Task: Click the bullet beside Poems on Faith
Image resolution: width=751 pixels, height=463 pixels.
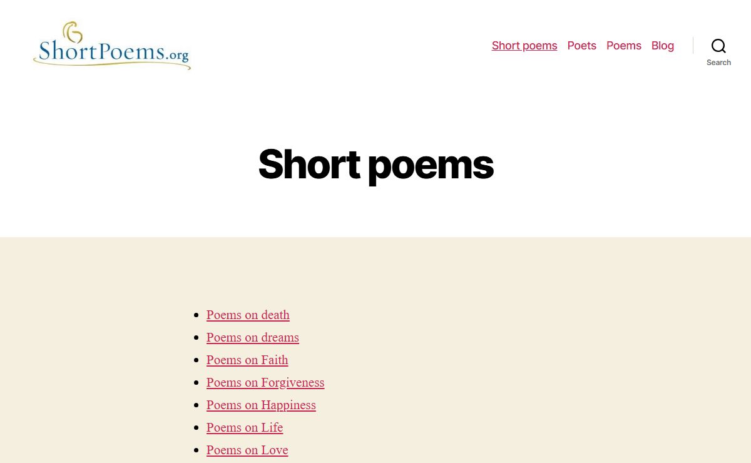Action: (x=197, y=360)
